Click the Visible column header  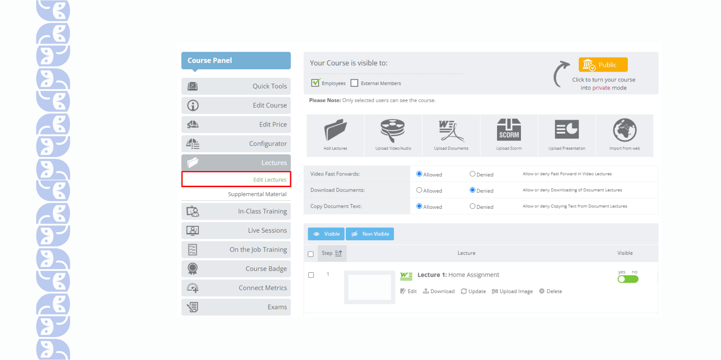pos(625,253)
